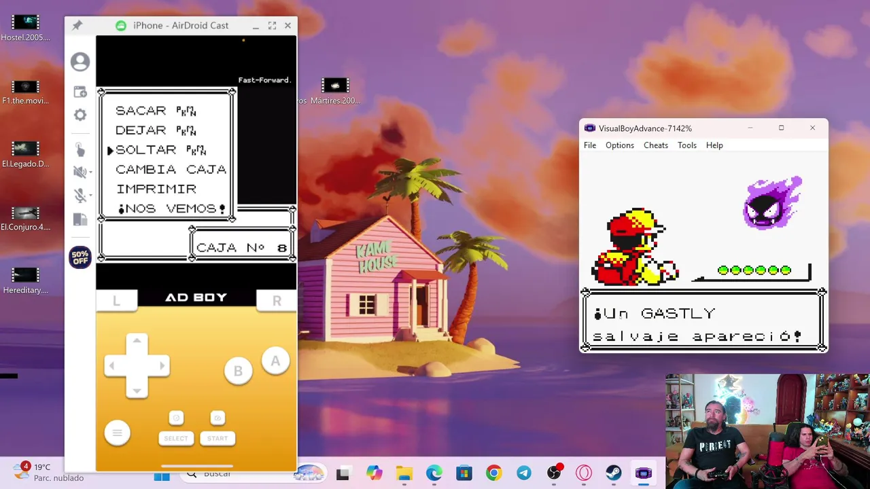Tap D-pad left arrow on emulator
This screenshot has width=870, height=489.
(112, 365)
